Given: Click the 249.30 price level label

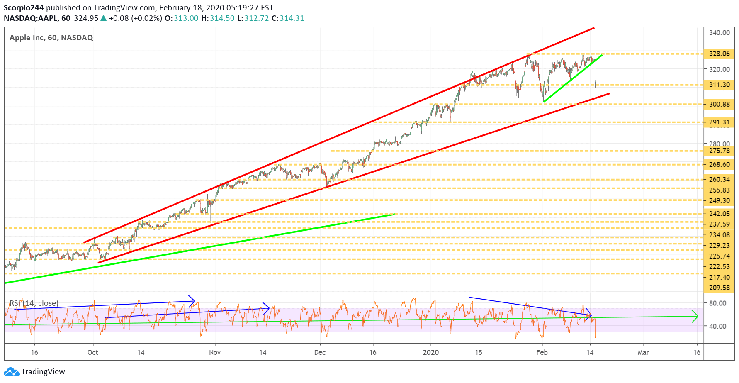Looking at the screenshot, I should [x=719, y=200].
